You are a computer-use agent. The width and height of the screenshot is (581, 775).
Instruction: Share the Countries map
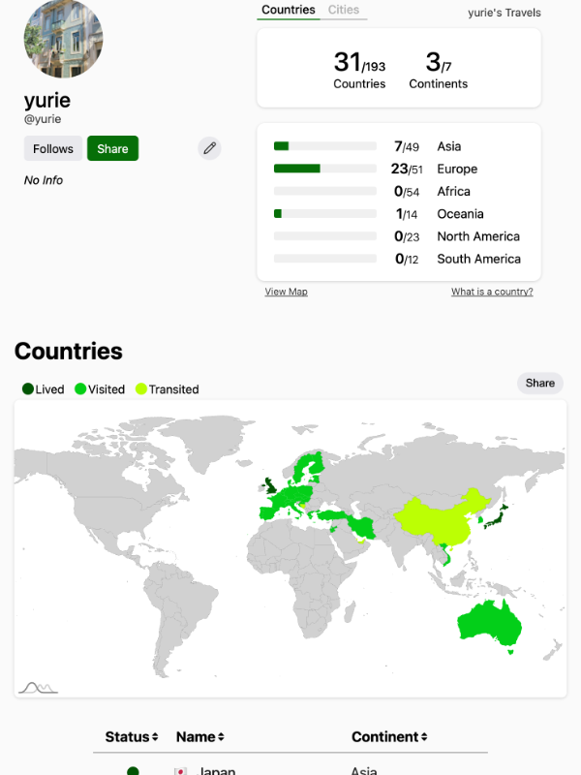coord(539,383)
